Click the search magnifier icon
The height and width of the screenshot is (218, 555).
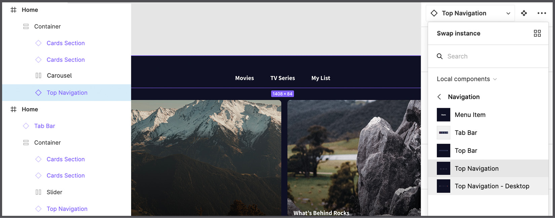click(x=439, y=56)
